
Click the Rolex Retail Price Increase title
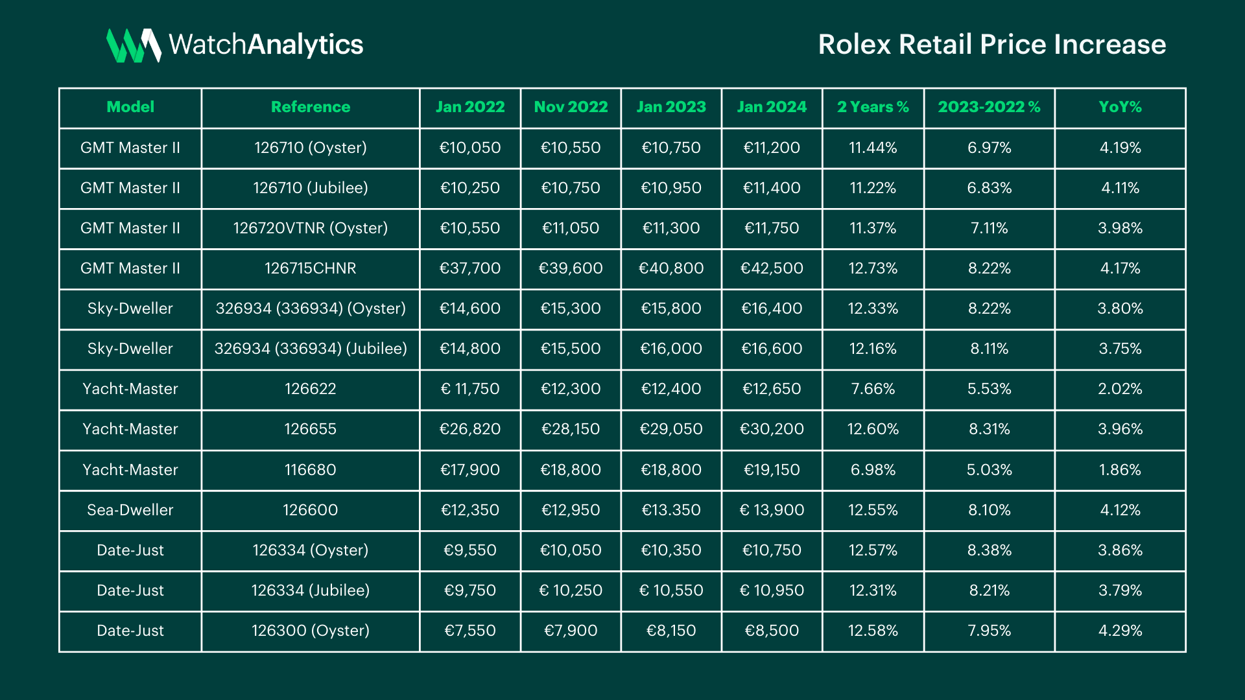point(991,45)
